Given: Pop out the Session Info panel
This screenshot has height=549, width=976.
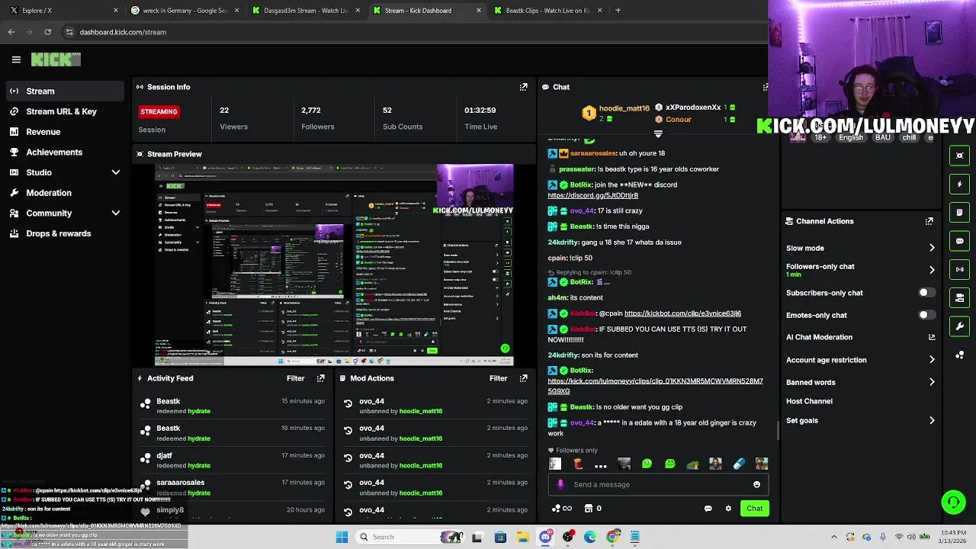Looking at the screenshot, I should (523, 87).
